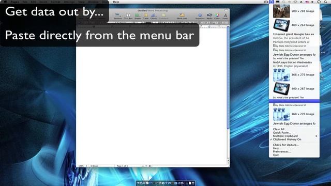Click the Table icon in Pages toolbar
Image resolution: width=331 pixels, height=186 pixels.
pyautogui.click(x=146, y=16)
